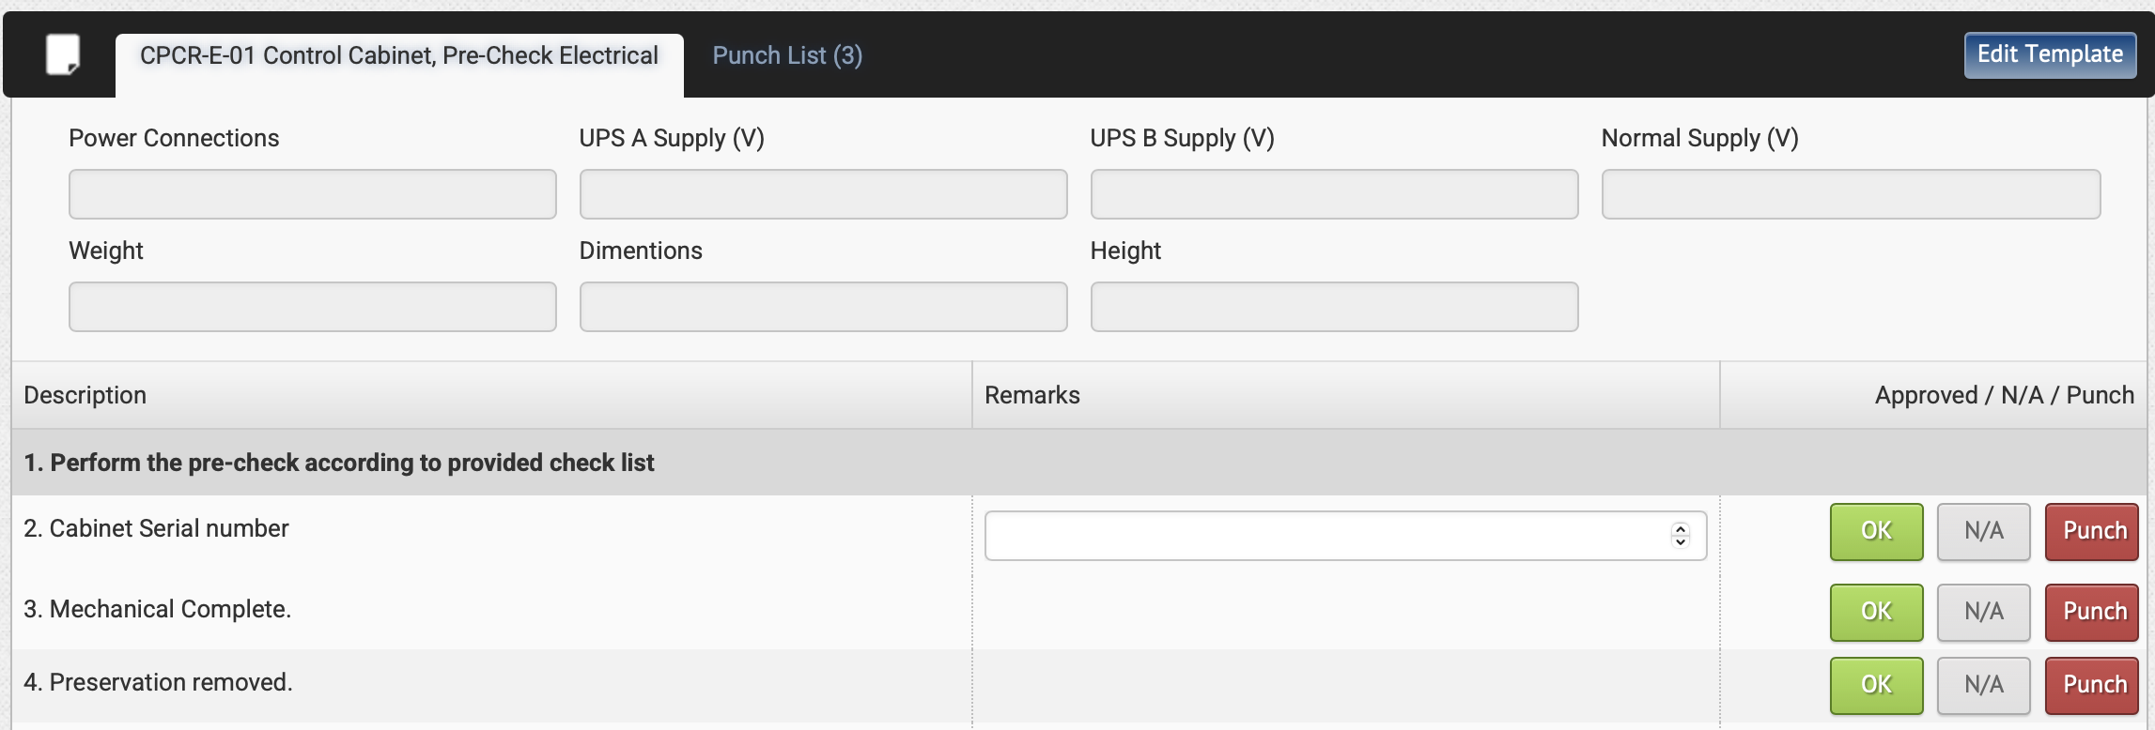Click the UPS B Supply (V) field
Image resolution: width=2155 pixels, height=730 pixels.
(x=1334, y=194)
